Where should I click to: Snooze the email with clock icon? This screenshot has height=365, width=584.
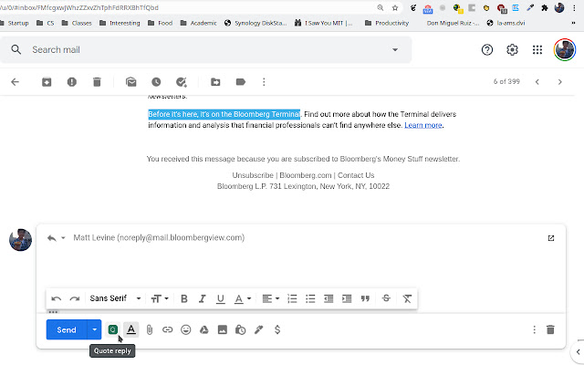point(156,82)
